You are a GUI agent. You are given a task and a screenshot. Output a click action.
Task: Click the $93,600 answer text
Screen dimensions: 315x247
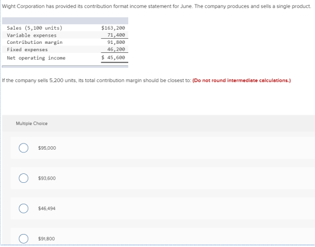tap(47, 178)
